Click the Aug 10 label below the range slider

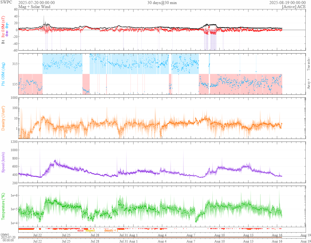[x=219, y=241]
